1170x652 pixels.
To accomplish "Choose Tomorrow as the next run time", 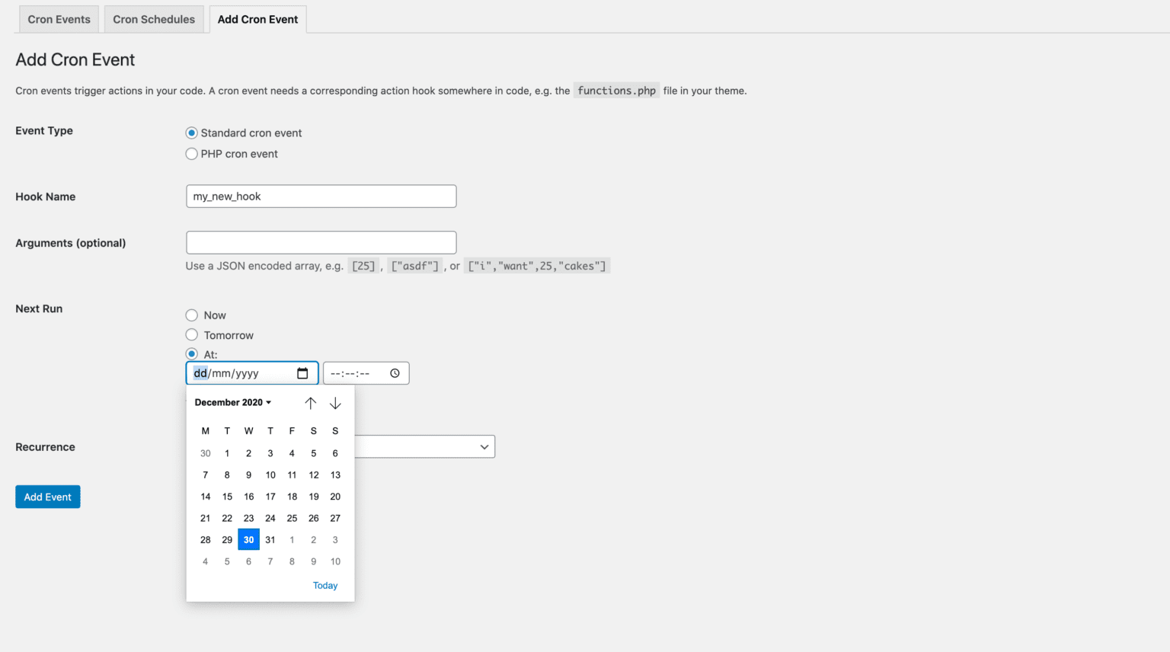I will point(191,335).
